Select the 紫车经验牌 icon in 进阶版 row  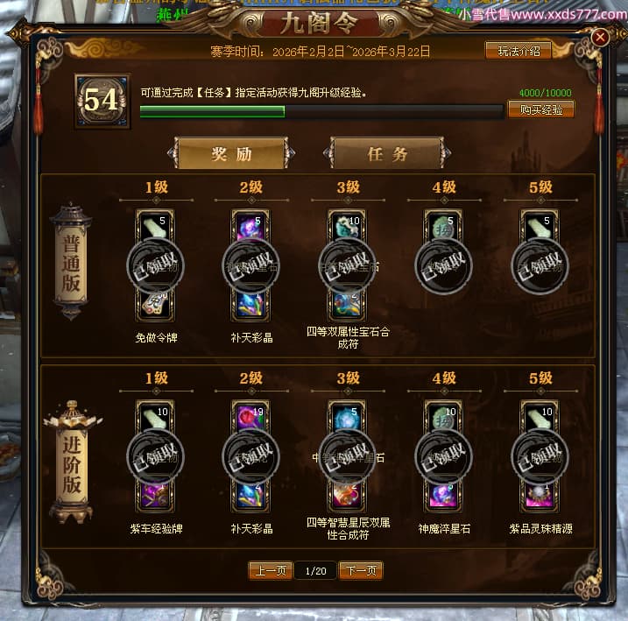[x=155, y=496]
